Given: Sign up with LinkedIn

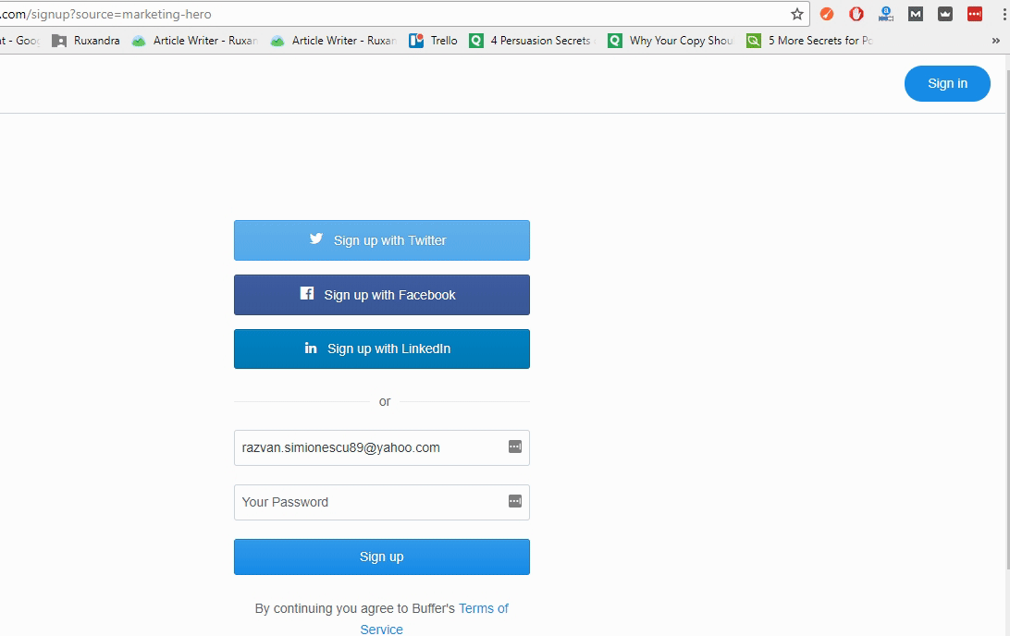Looking at the screenshot, I should (x=381, y=349).
